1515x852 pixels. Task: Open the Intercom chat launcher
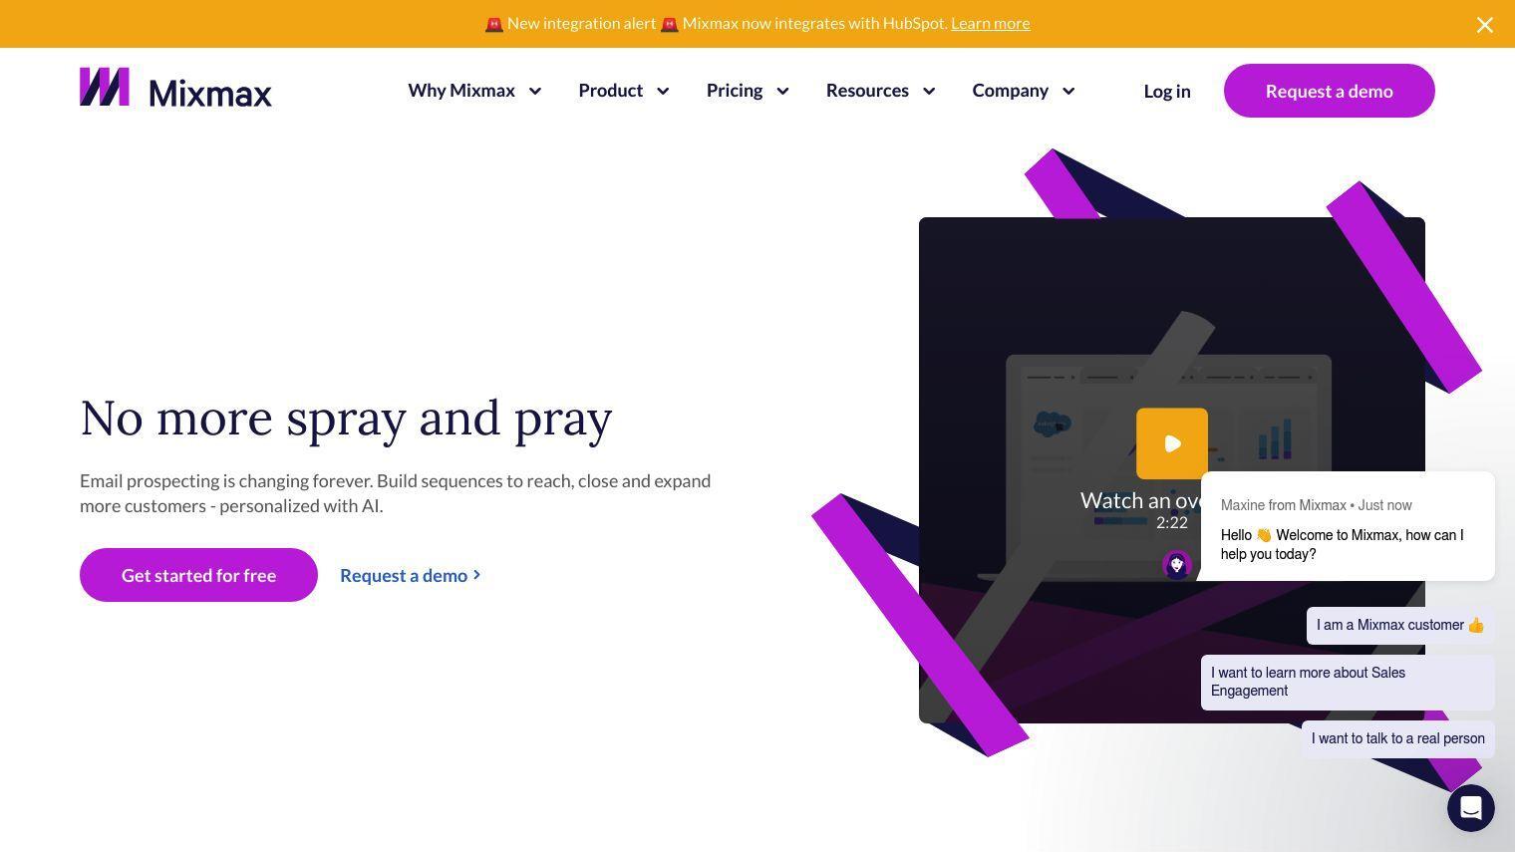[1471, 808]
